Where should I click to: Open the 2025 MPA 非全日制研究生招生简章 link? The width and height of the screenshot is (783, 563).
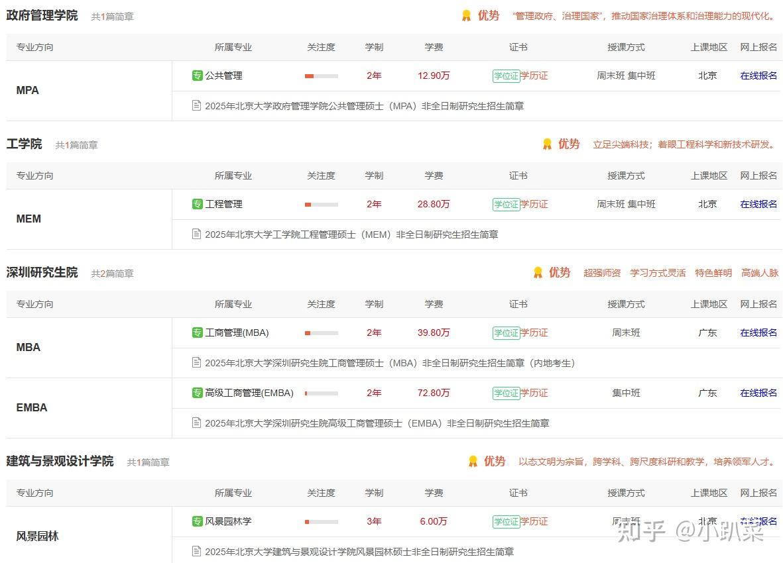click(x=365, y=106)
